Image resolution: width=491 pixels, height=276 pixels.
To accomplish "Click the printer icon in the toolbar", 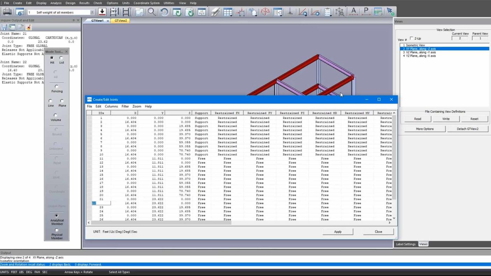I will tap(7, 12).
